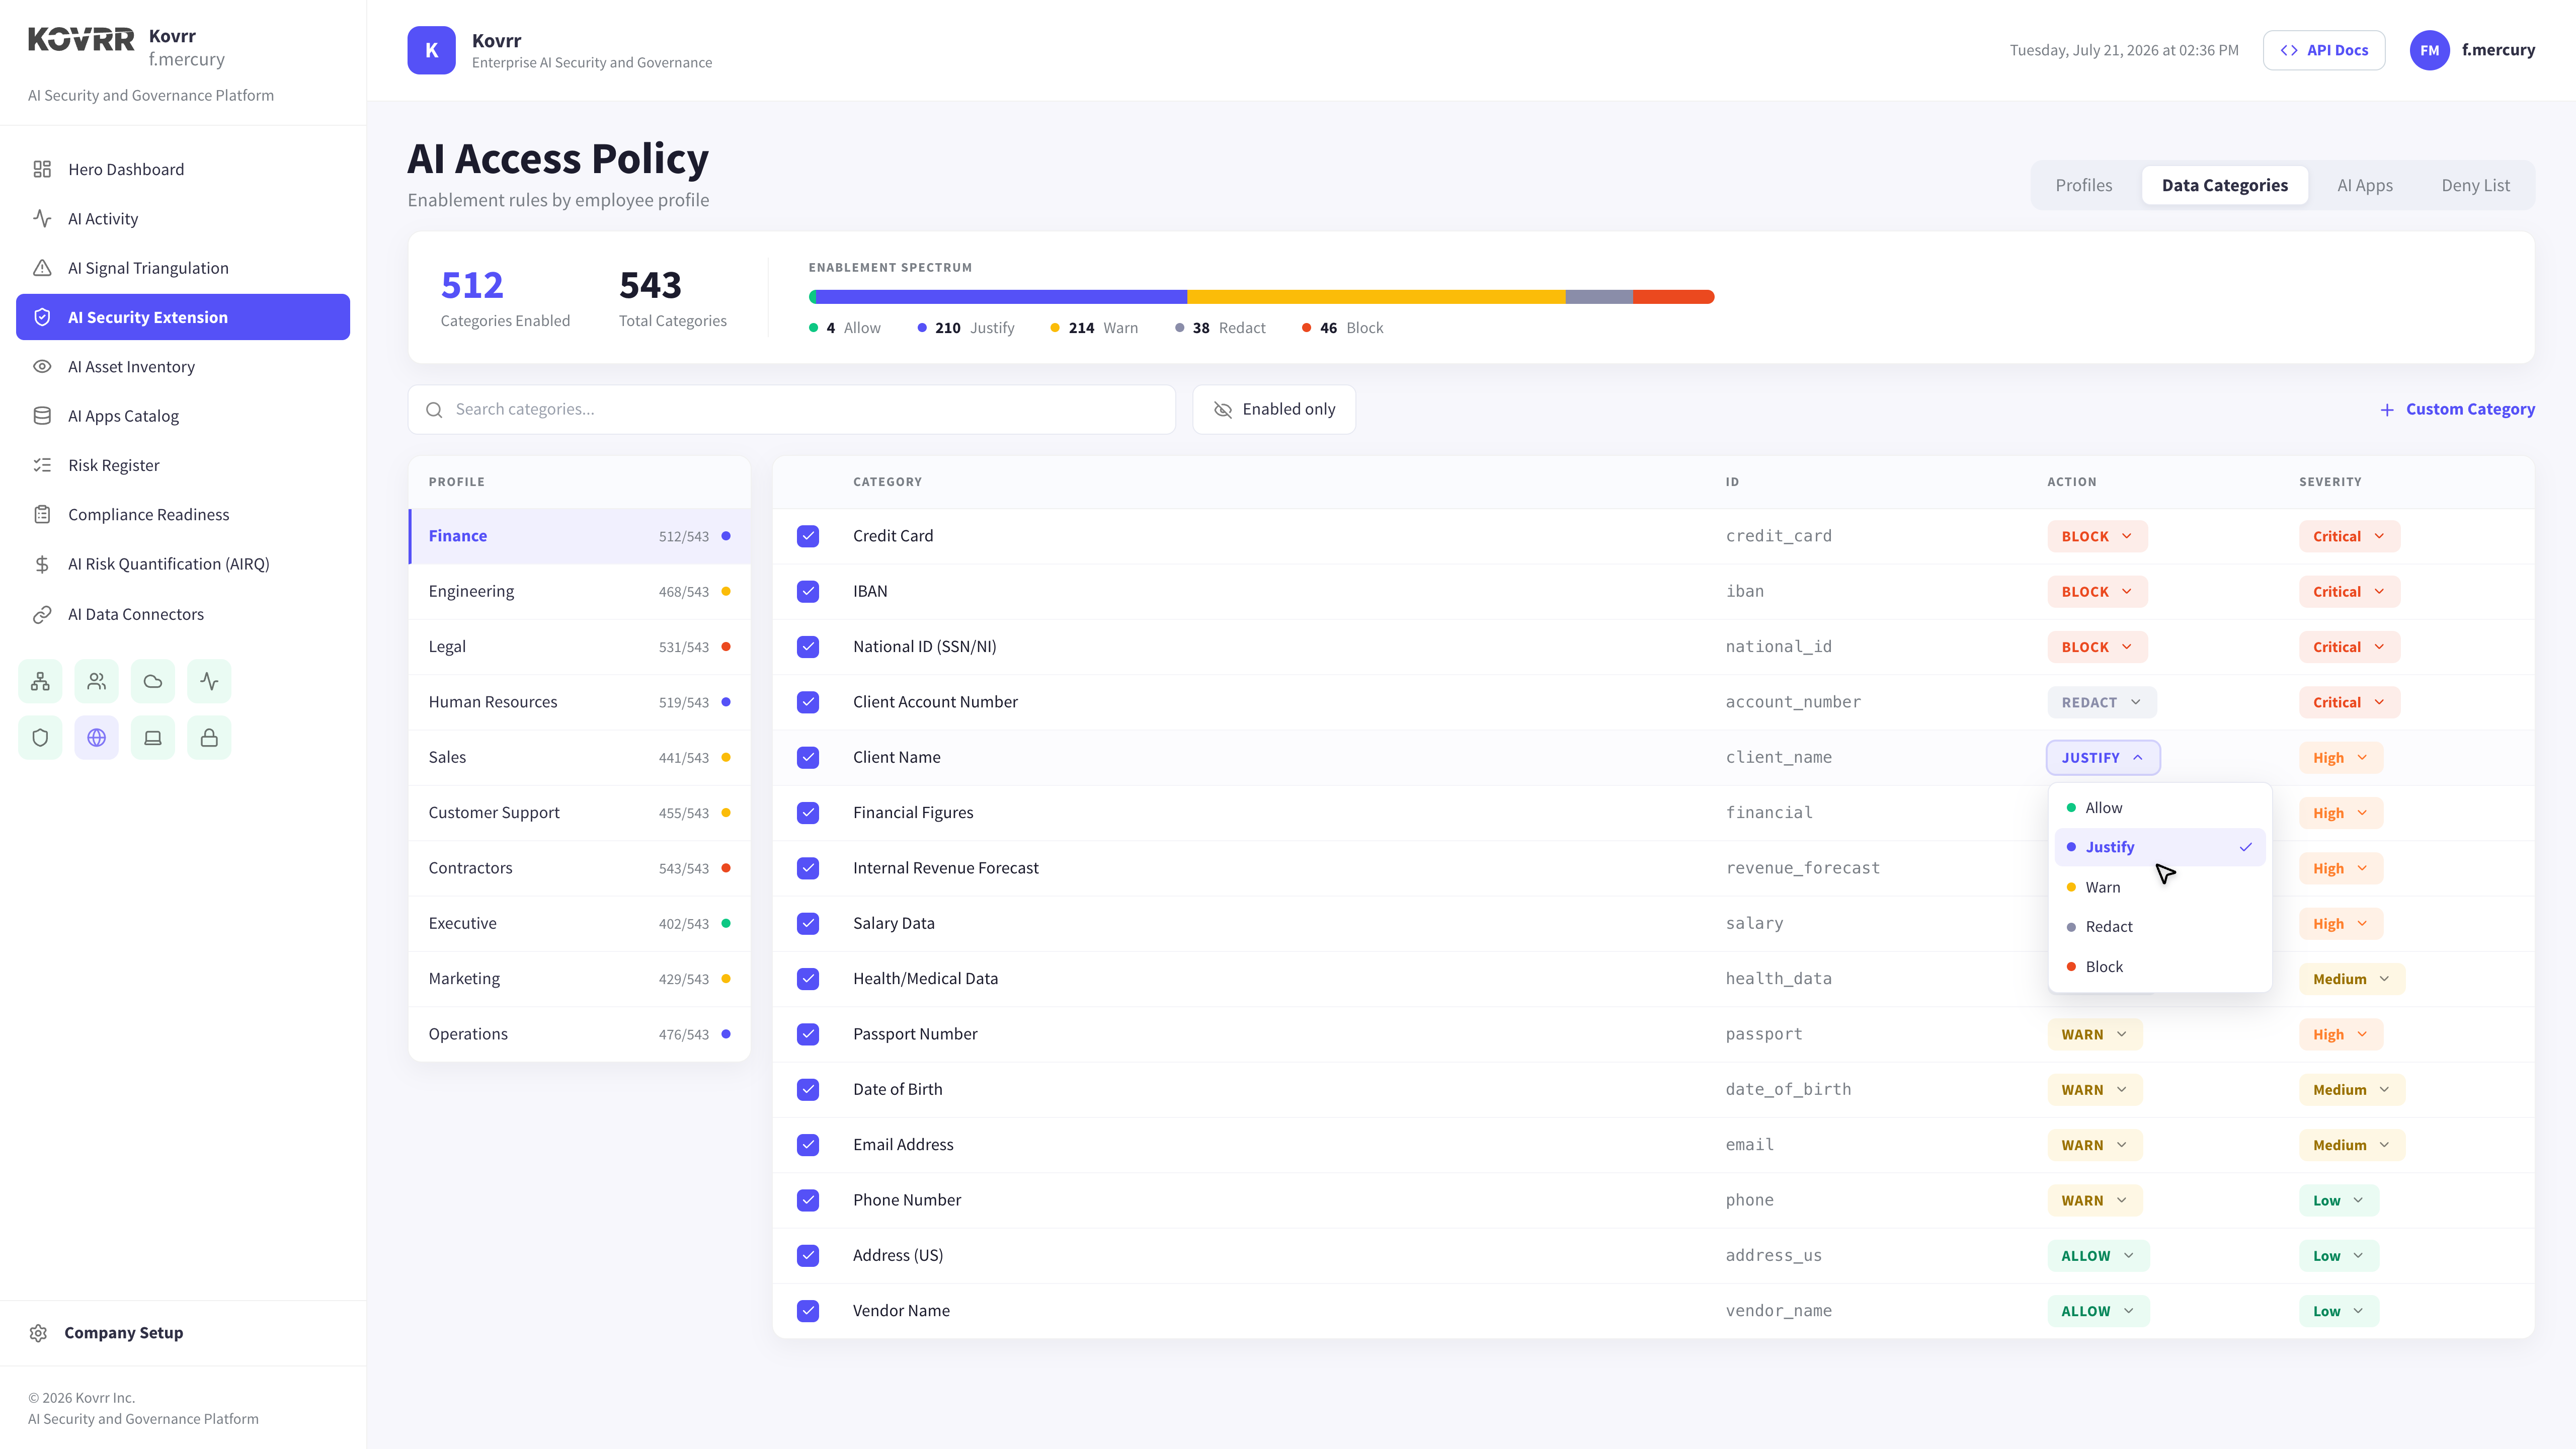This screenshot has height=1449, width=2576.
Task: Click the network hierarchy shortcut icon
Action: coord(40,681)
